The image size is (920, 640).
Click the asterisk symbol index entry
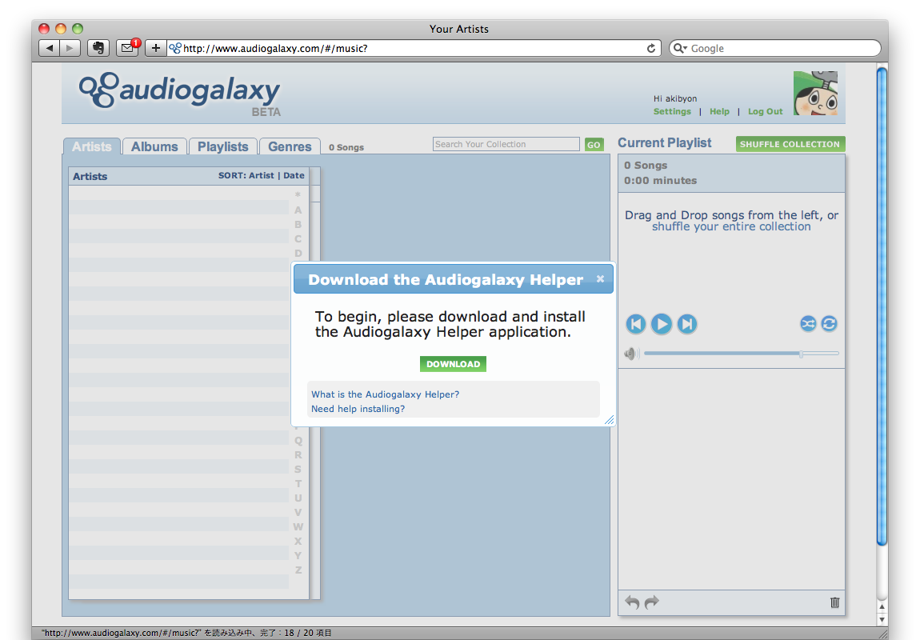(298, 194)
